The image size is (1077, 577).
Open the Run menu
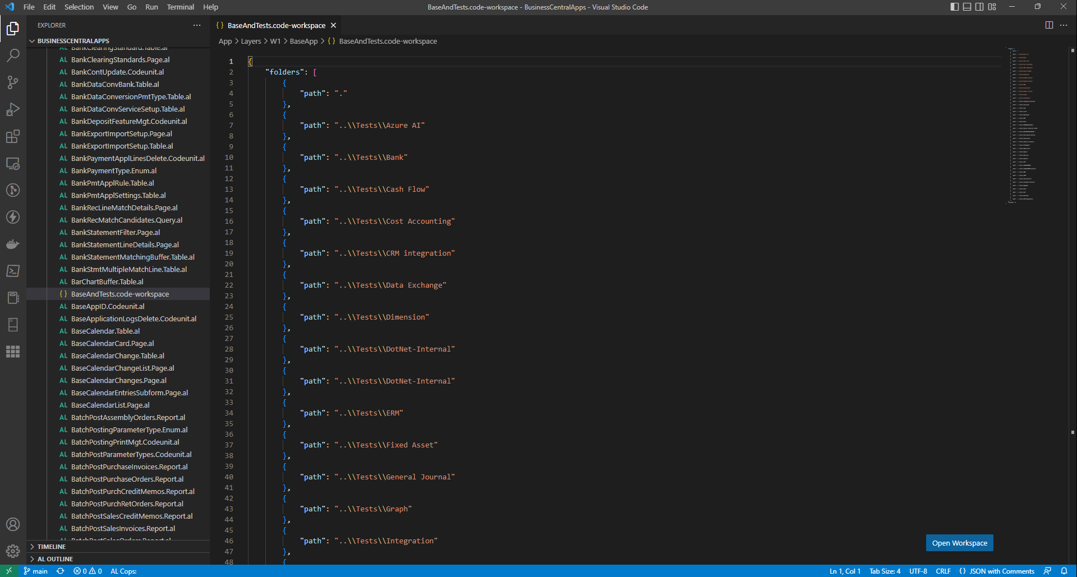click(151, 7)
